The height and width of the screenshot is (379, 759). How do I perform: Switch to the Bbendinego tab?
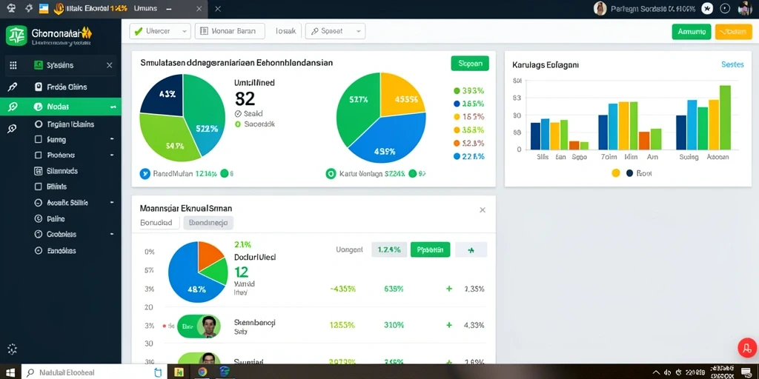[208, 223]
